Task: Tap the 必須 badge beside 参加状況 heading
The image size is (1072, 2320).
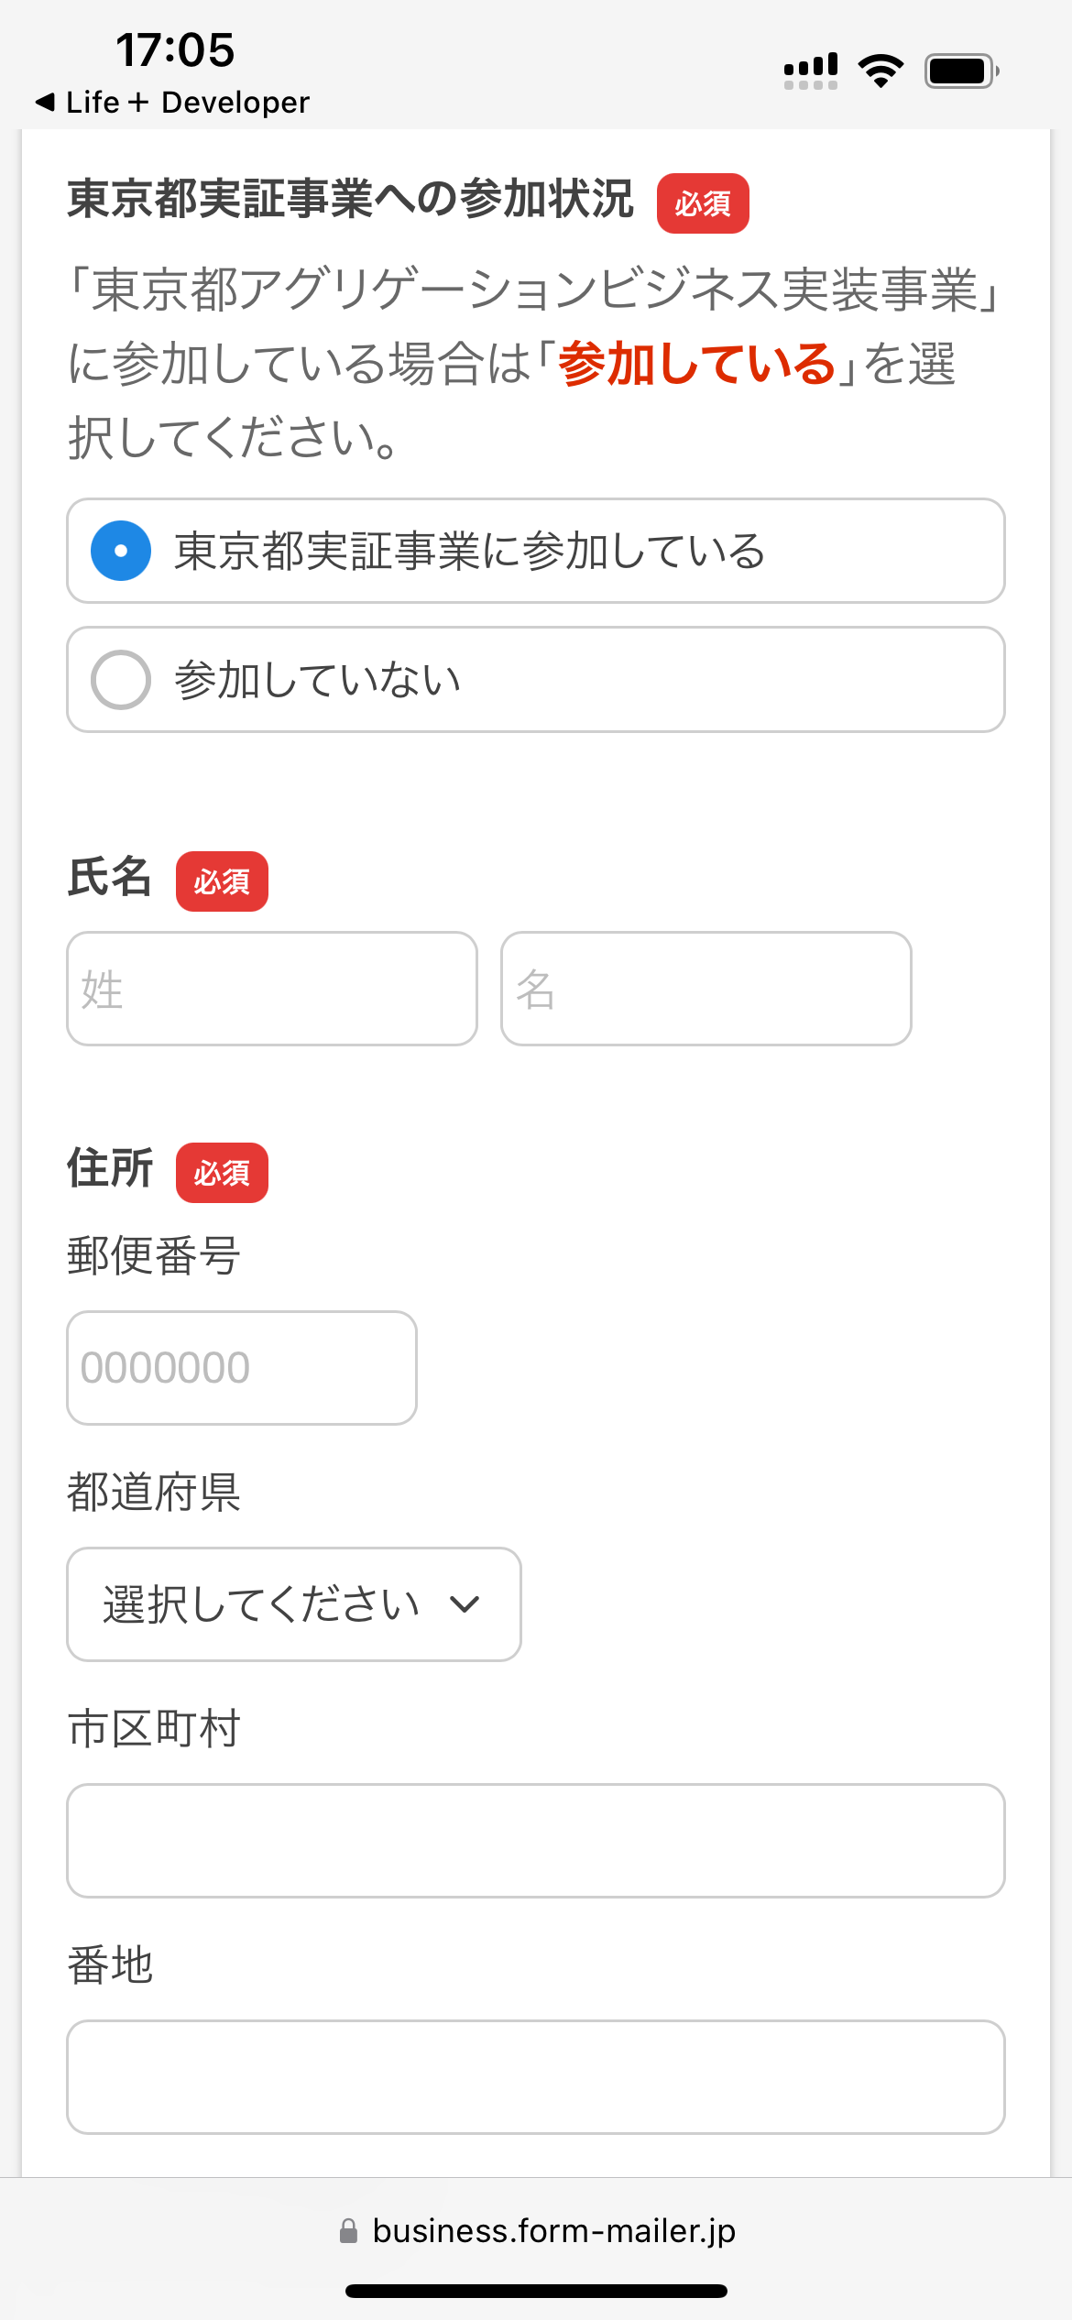Action: 703,203
